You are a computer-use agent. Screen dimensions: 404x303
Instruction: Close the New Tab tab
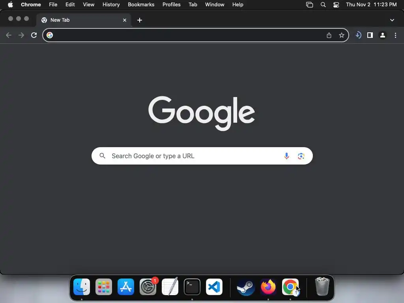pyautogui.click(x=125, y=20)
